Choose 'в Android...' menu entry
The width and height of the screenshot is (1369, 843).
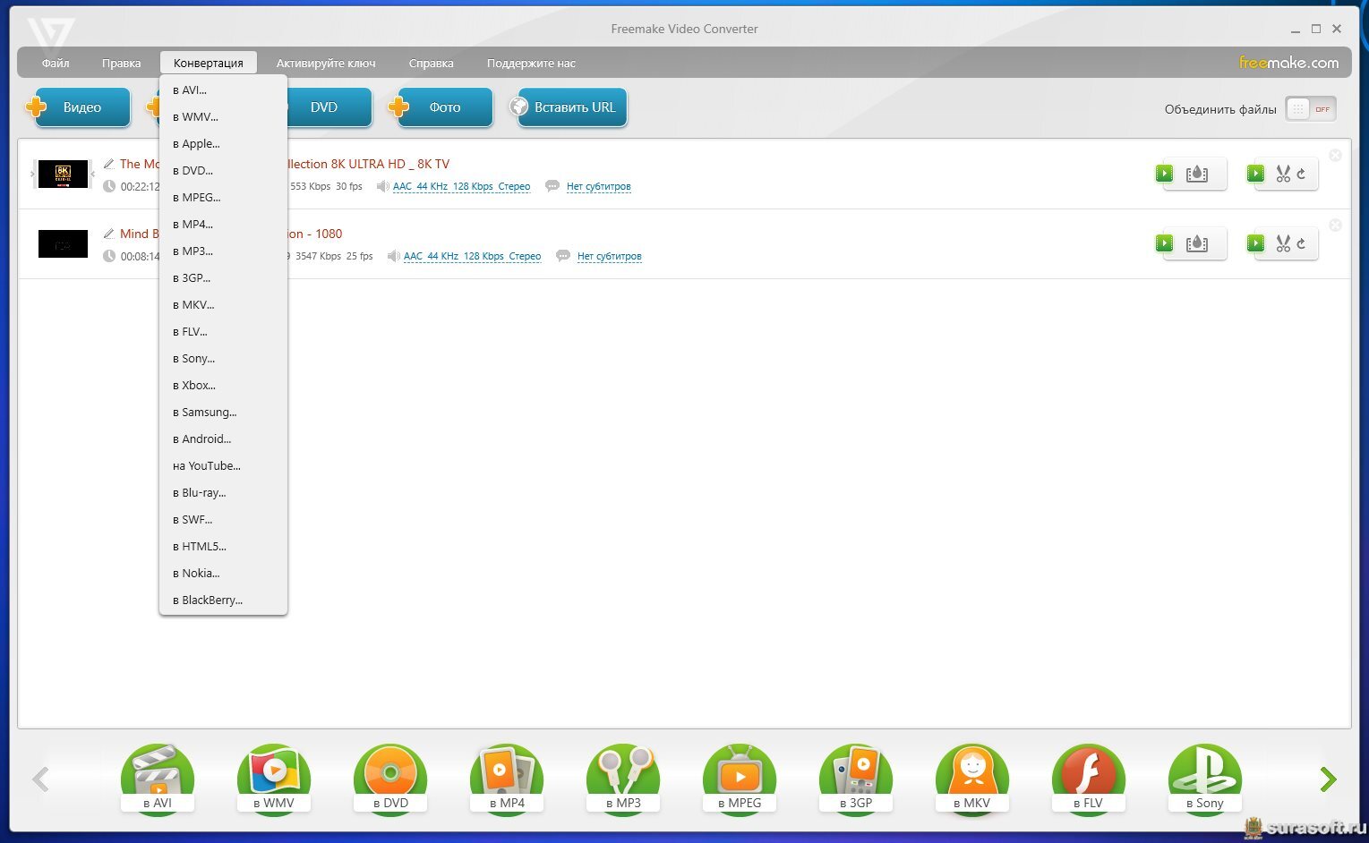[223, 439]
